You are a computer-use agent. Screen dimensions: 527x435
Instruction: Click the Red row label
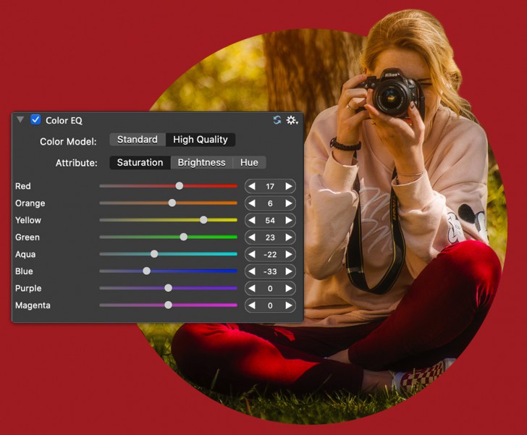[x=23, y=186]
